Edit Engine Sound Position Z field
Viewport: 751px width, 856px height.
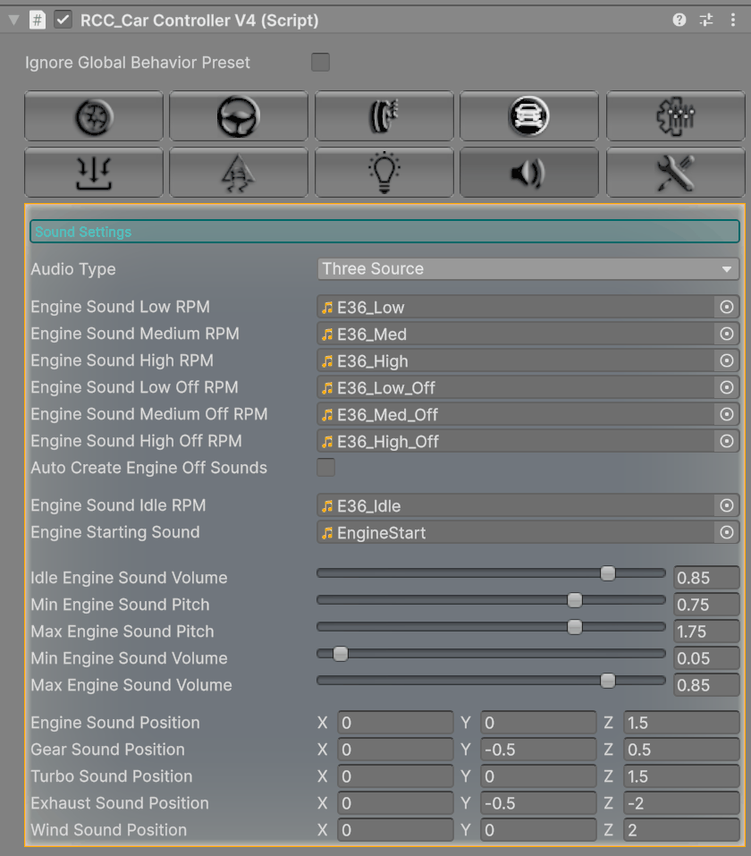click(x=681, y=722)
